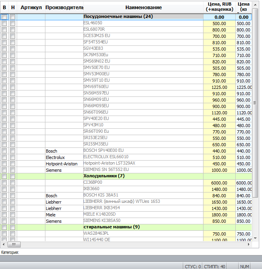The height and width of the screenshot is (269, 262).
Task: Click the Н column header
Action: click(13, 8)
